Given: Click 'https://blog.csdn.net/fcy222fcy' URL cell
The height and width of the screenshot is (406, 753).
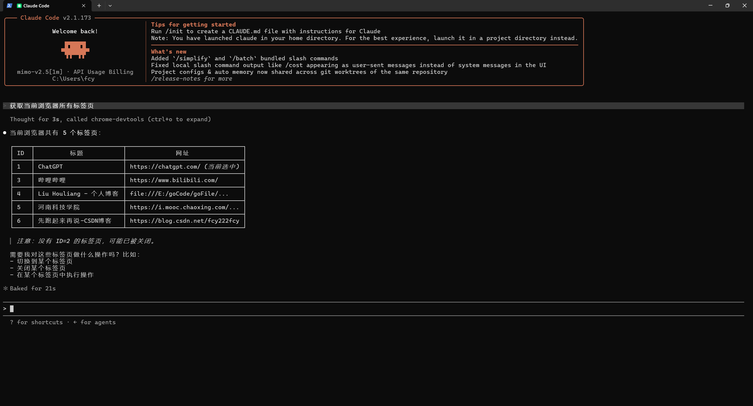Looking at the screenshot, I should pos(184,221).
